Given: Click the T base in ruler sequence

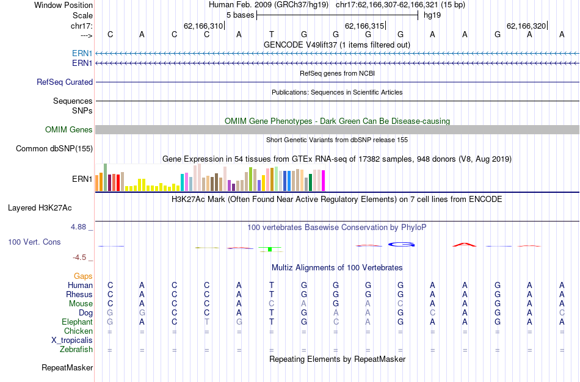Looking at the screenshot, I should [272, 34].
